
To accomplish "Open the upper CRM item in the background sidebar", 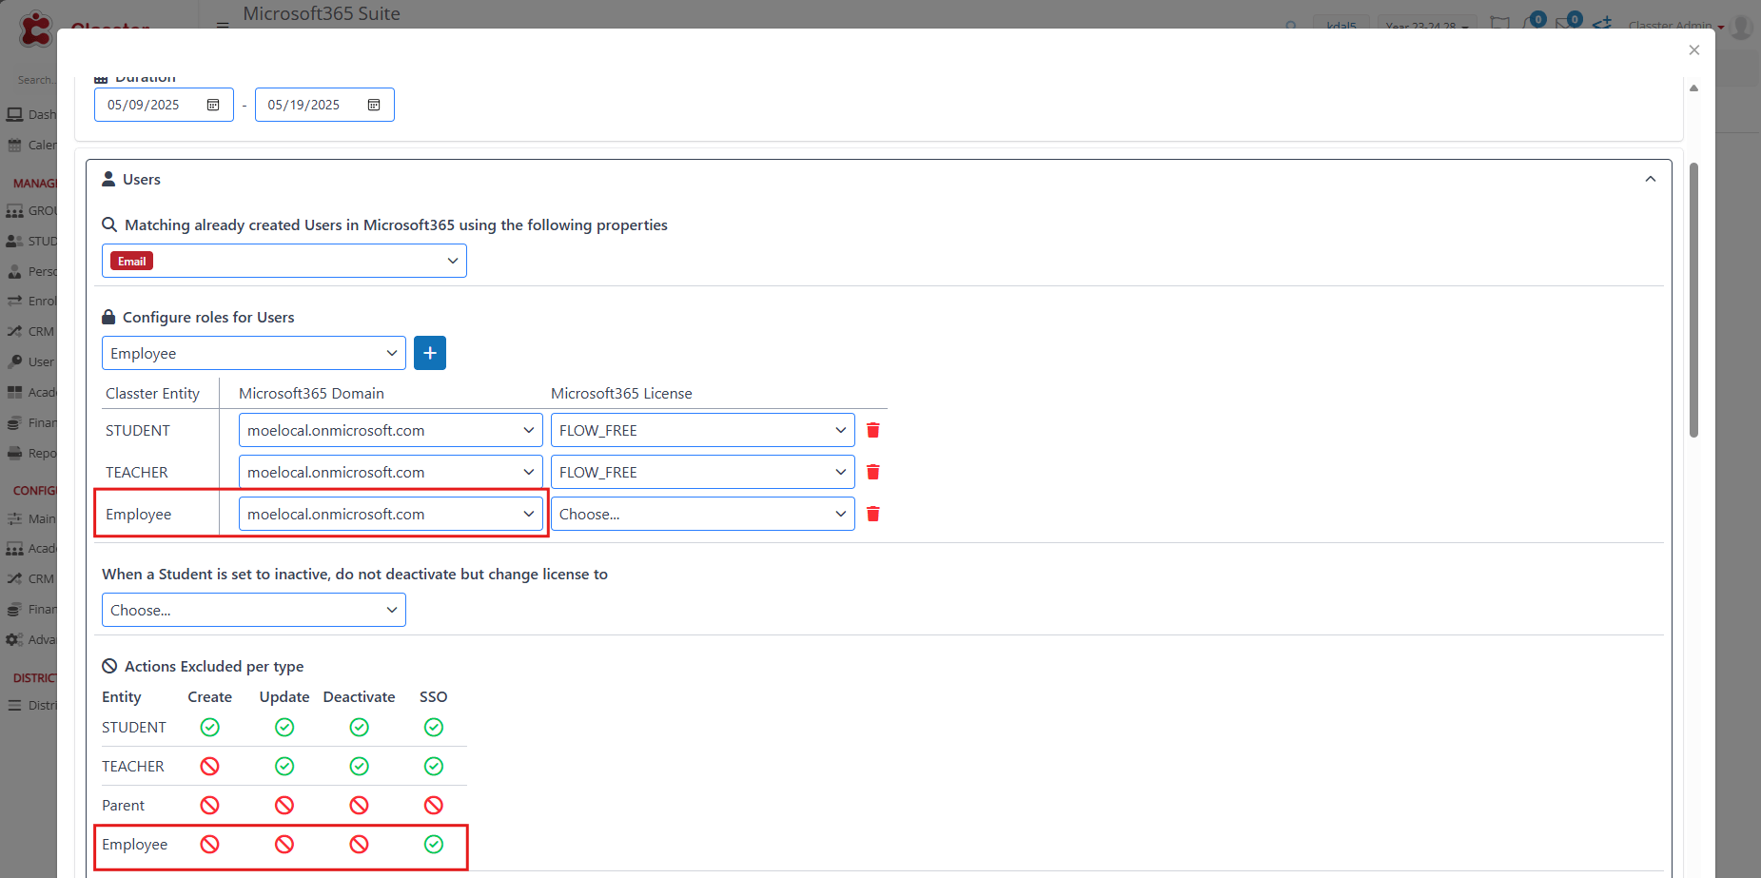I will click(31, 331).
